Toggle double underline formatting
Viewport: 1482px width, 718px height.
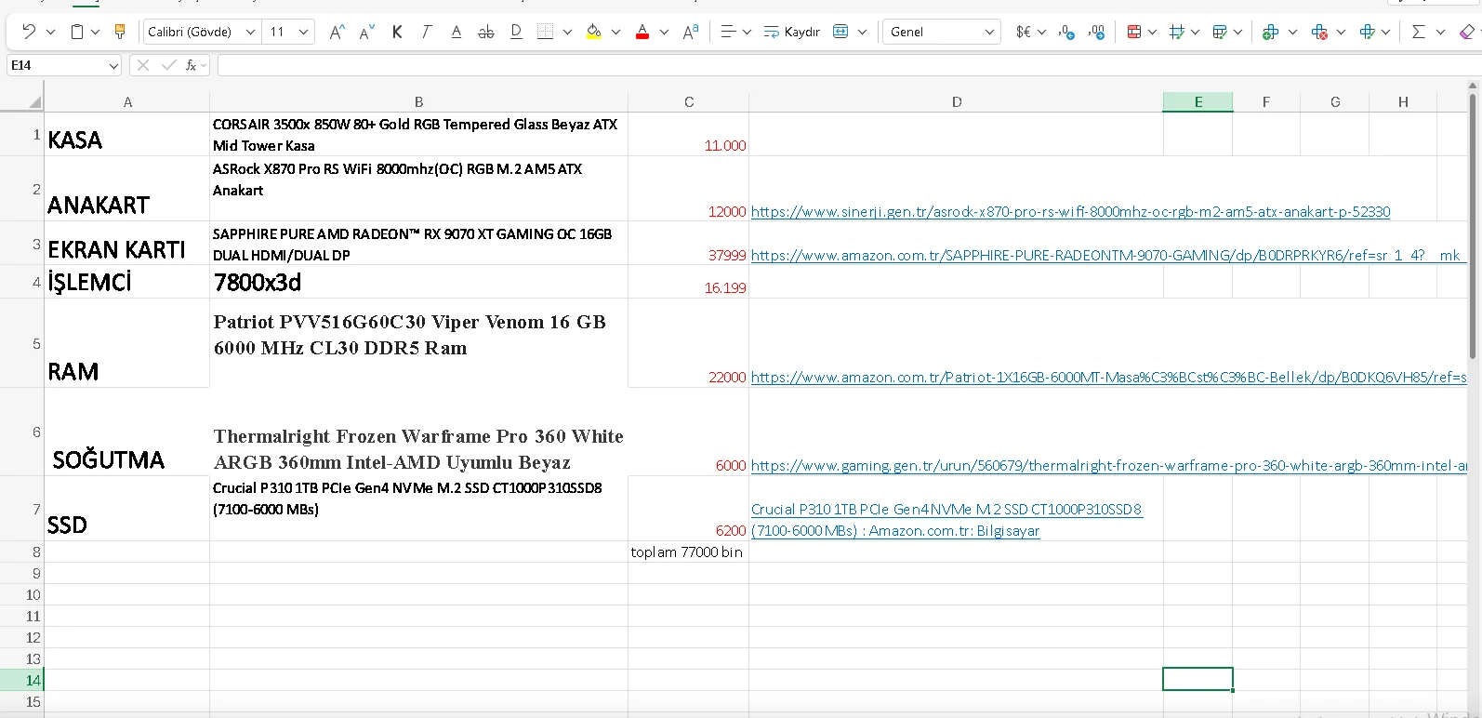[x=516, y=32]
